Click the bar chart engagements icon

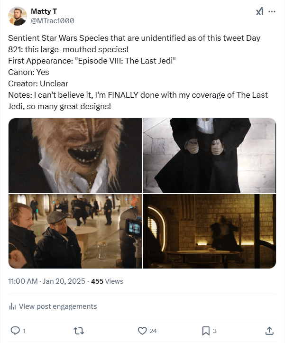tap(12, 306)
